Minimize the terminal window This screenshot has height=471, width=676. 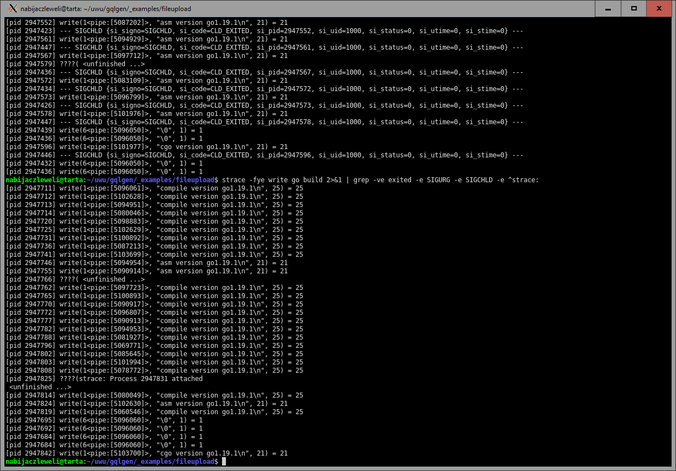pos(608,8)
